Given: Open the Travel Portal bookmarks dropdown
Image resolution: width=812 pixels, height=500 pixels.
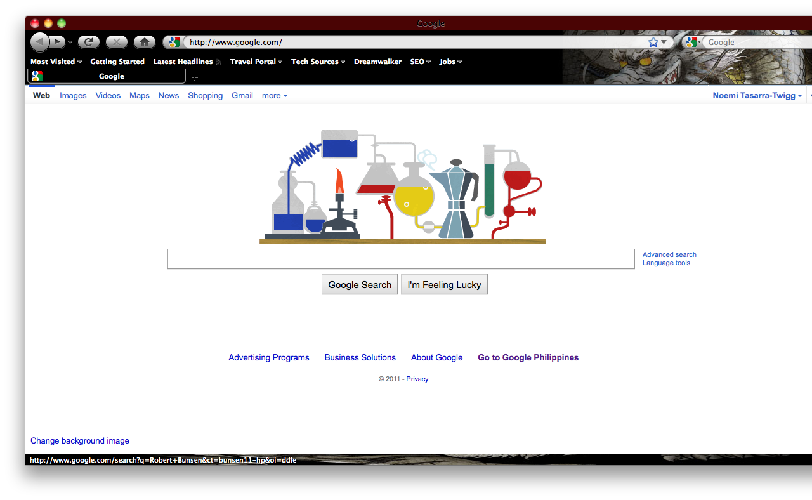Looking at the screenshot, I should (256, 62).
